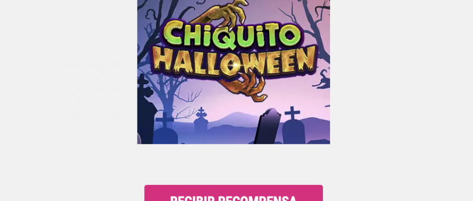Click the green Chiquito logo text
The height and width of the screenshot is (201, 473).
[232, 35]
